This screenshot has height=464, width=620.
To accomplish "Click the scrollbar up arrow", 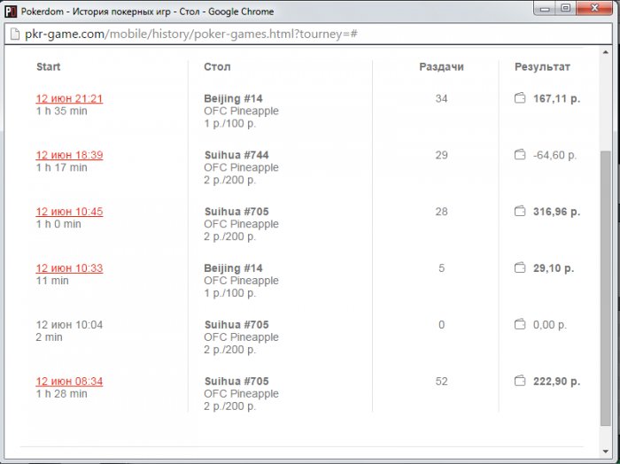I will (x=605, y=52).
